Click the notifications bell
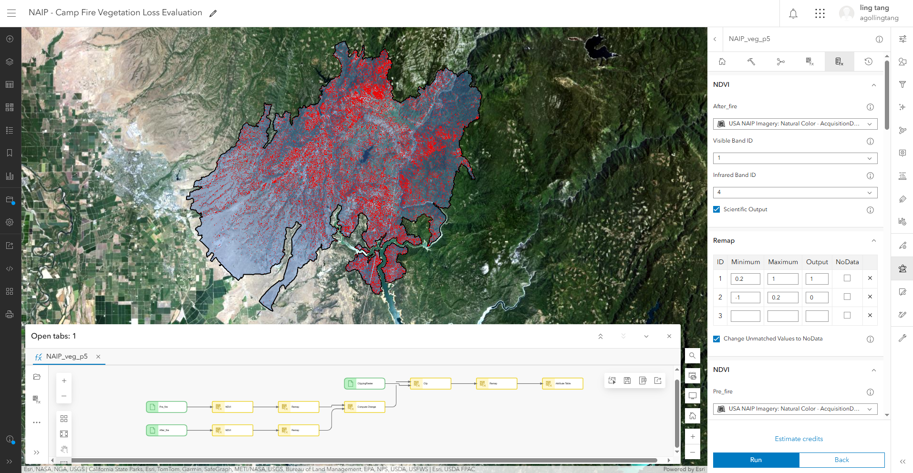 pos(793,13)
